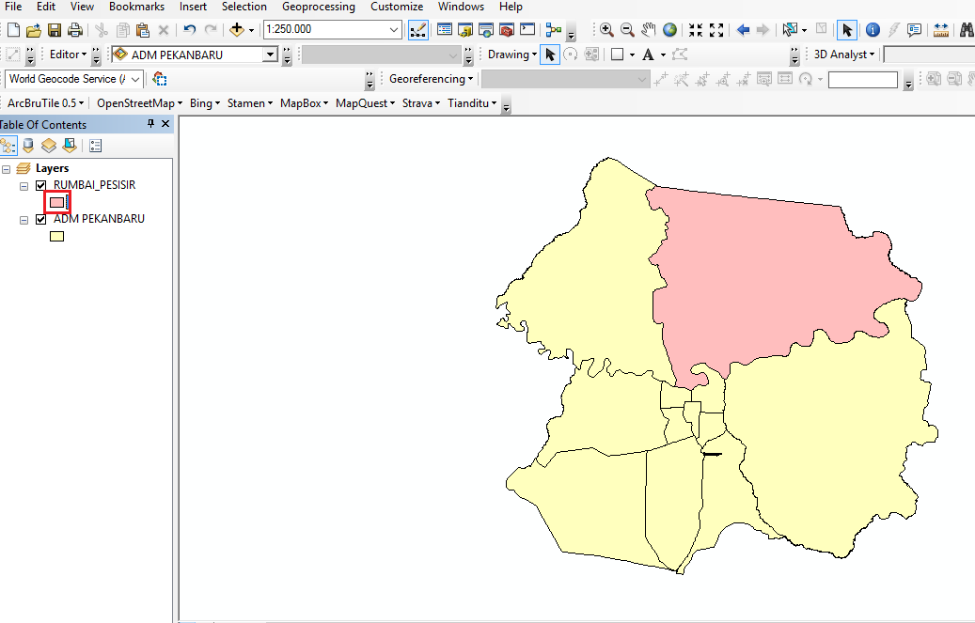This screenshot has height=623, width=975.
Task: Uncheck the RUMBAI_PESISIR layer visibility
Action: (x=40, y=185)
